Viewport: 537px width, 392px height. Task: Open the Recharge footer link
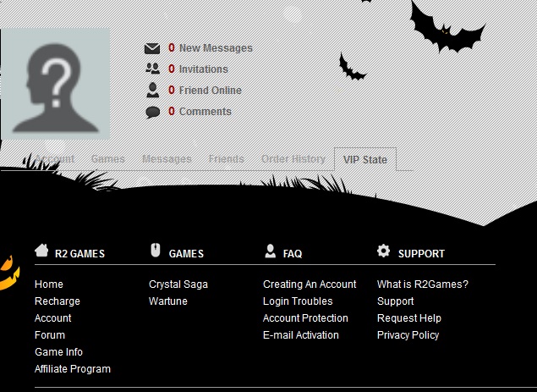[58, 301]
